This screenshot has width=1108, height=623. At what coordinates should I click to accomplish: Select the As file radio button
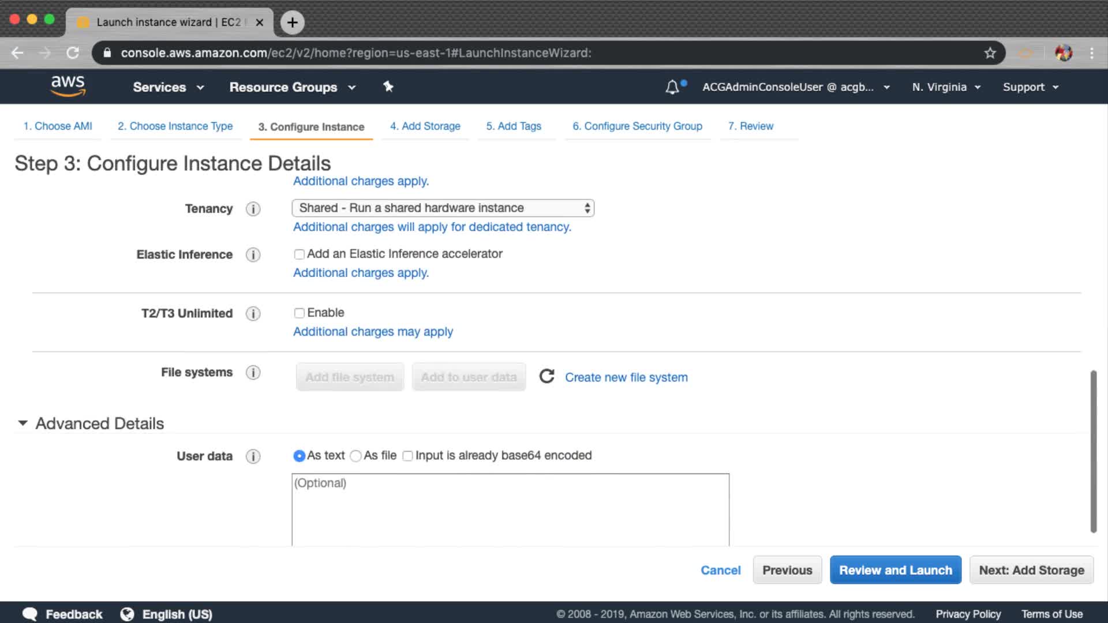[356, 456]
